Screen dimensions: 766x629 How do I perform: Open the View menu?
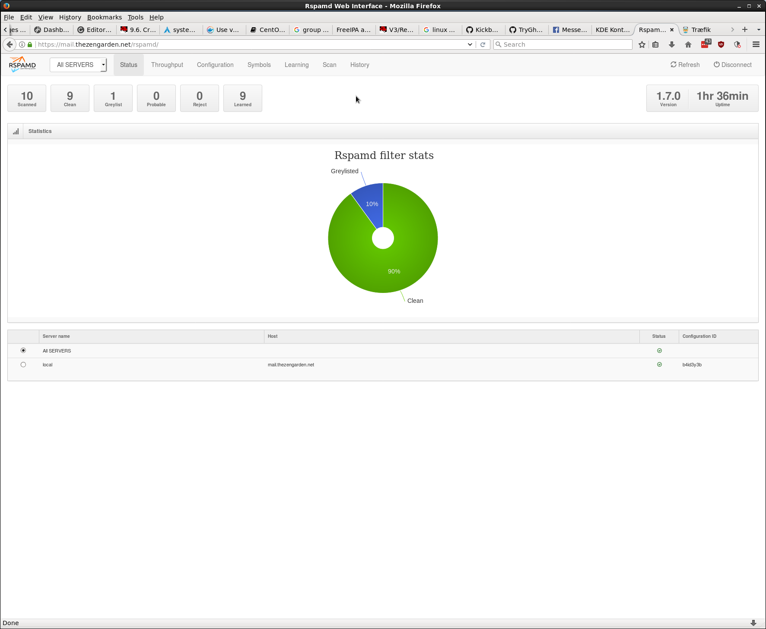[x=46, y=17]
